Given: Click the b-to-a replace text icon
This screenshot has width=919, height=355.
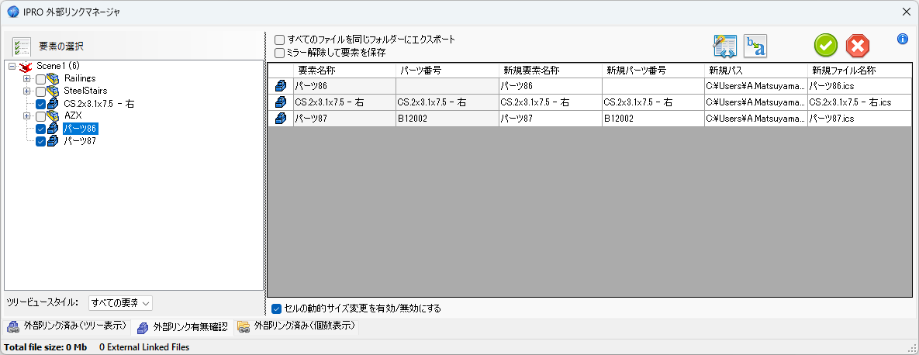Looking at the screenshot, I should coord(755,46).
